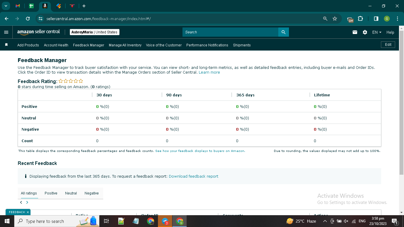
Task: Go to the next feedback page arrow
Action: [x=27, y=202]
